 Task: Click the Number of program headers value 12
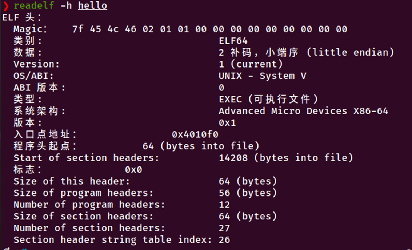pyautogui.click(x=224, y=205)
